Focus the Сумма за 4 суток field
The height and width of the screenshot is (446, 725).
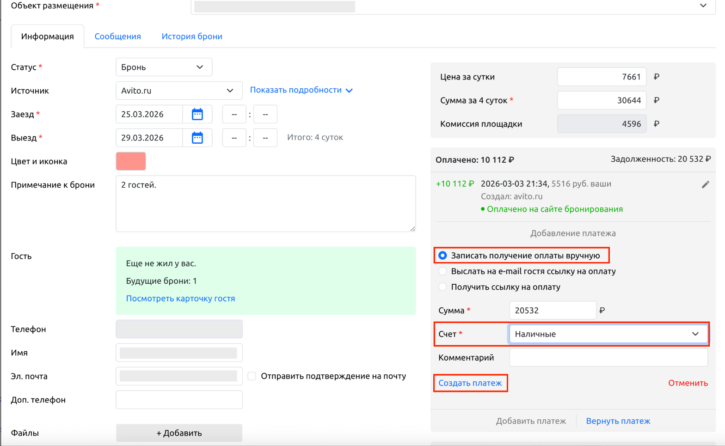(602, 100)
